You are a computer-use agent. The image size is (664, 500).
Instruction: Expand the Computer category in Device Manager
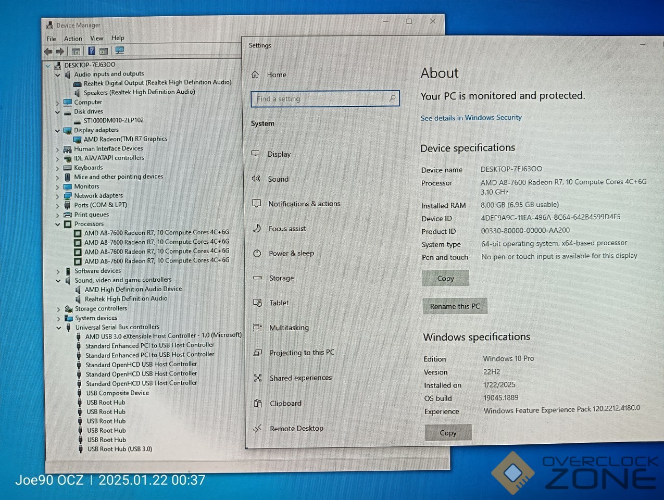58,103
